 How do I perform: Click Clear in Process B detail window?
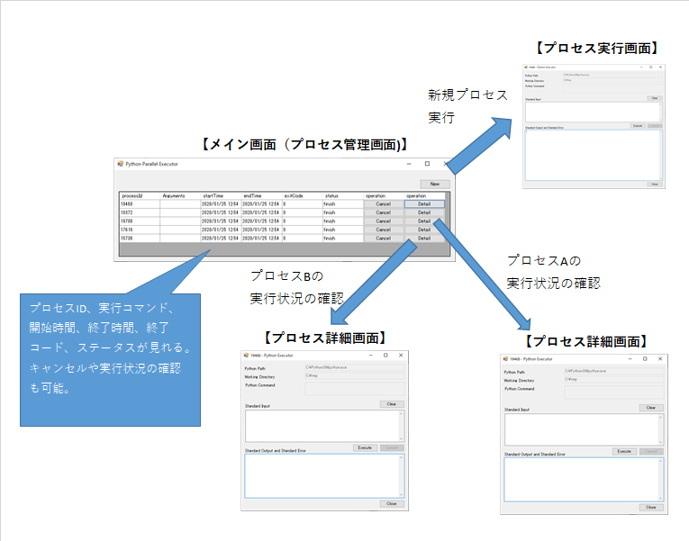392,404
